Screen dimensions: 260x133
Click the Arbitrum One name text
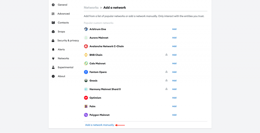(x=98, y=29)
